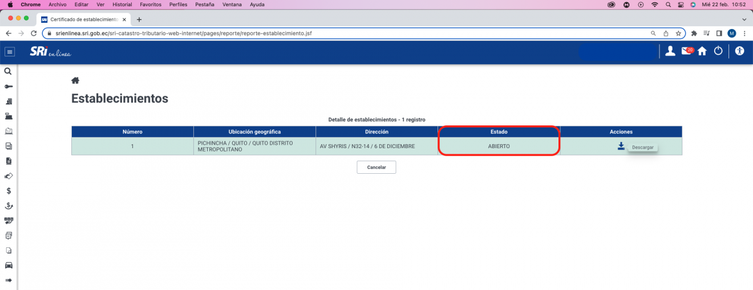753x290 pixels.
Task: Open macOS Control Center
Action: [681, 5]
